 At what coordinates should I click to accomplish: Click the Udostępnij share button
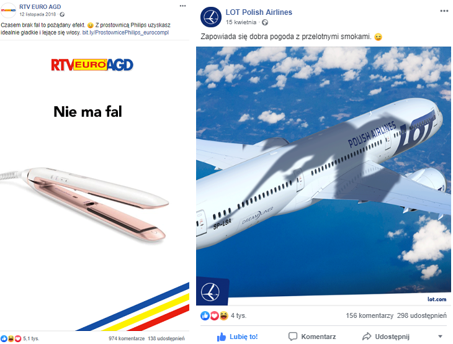click(x=386, y=337)
